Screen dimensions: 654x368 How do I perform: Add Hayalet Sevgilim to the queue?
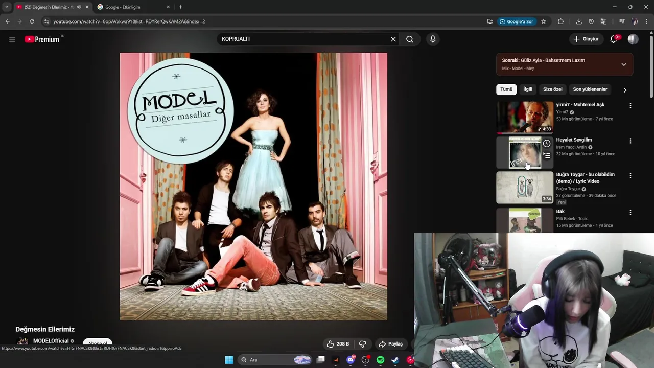tap(547, 155)
